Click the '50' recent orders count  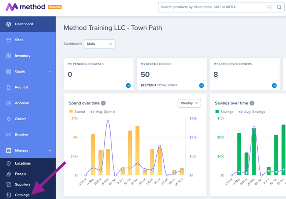(145, 74)
